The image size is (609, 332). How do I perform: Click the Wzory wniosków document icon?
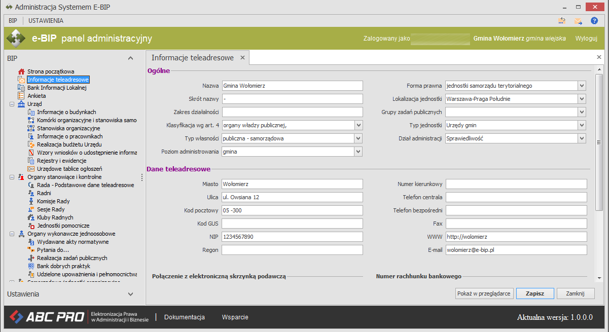31,153
